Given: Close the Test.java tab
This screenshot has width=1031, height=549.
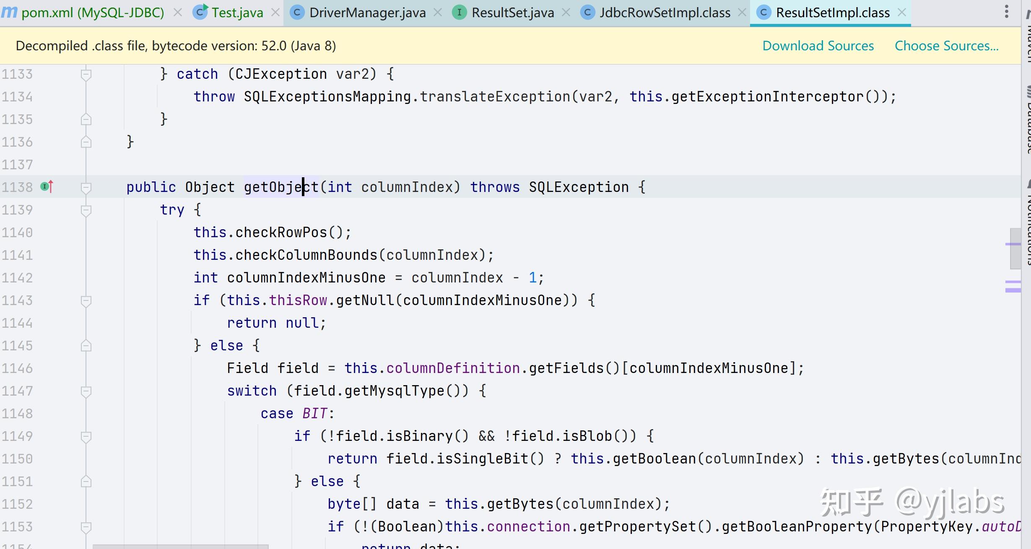Looking at the screenshot, I should (x=275, y=13).
